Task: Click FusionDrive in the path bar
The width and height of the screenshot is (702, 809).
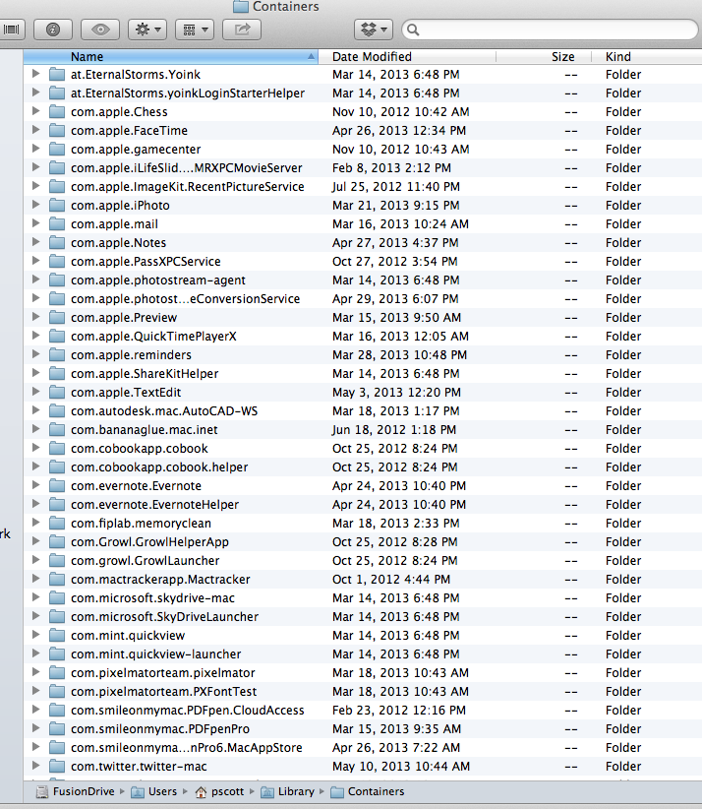Action: click(x=76, y=791)
